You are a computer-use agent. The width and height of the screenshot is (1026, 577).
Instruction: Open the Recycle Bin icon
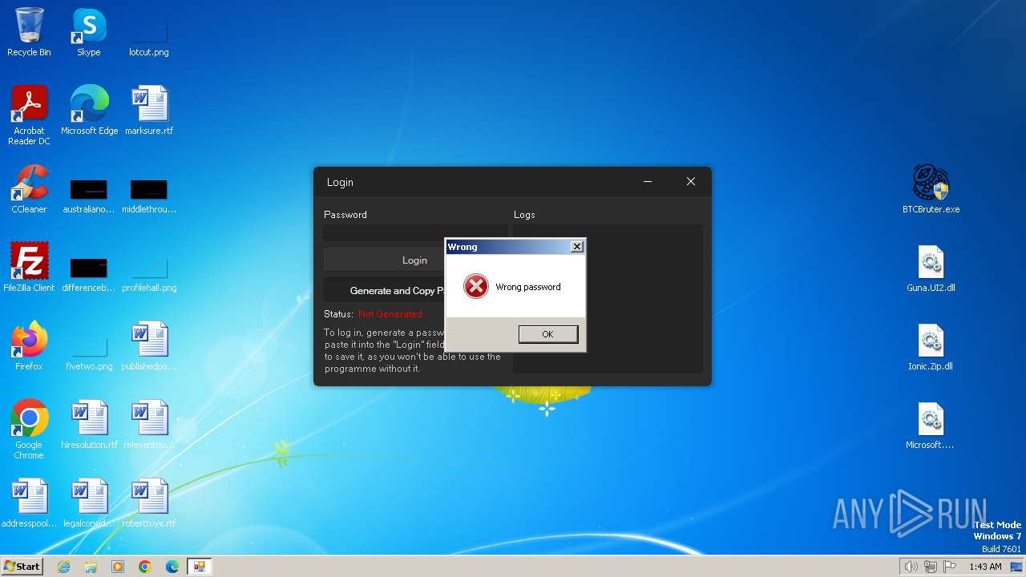tap(29, 32)
